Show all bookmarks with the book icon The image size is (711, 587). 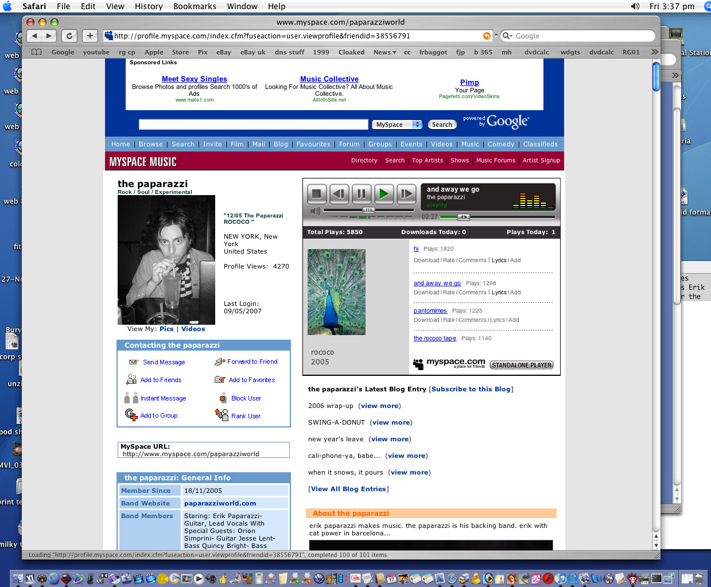(37, 52)
